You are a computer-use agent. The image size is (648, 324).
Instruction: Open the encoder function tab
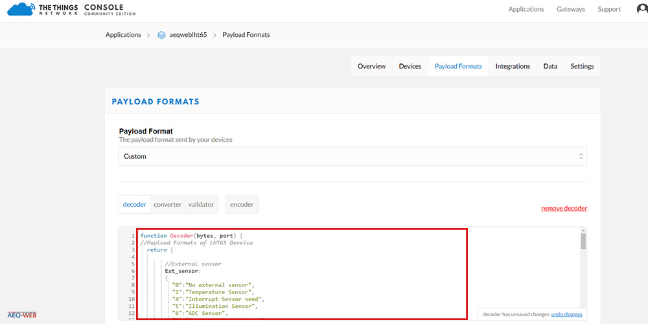click(242, 205)
